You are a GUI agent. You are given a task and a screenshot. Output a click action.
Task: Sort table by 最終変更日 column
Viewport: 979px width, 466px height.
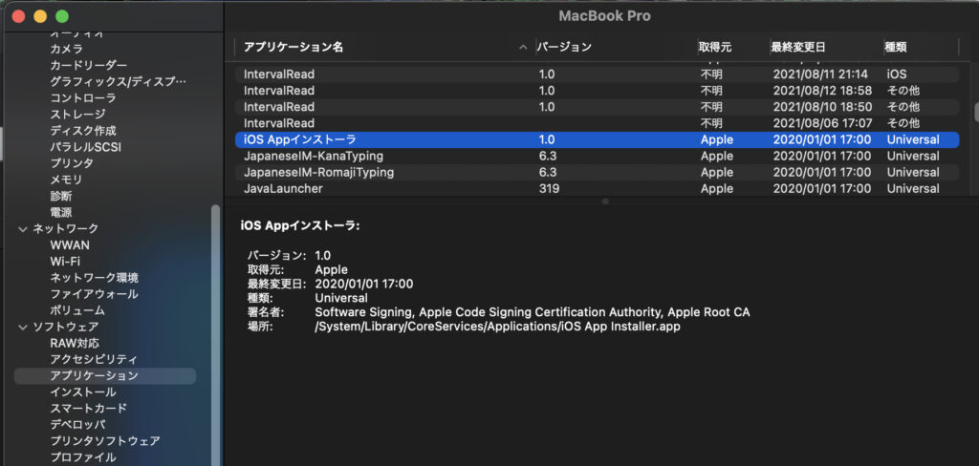(x=798, y=47)
